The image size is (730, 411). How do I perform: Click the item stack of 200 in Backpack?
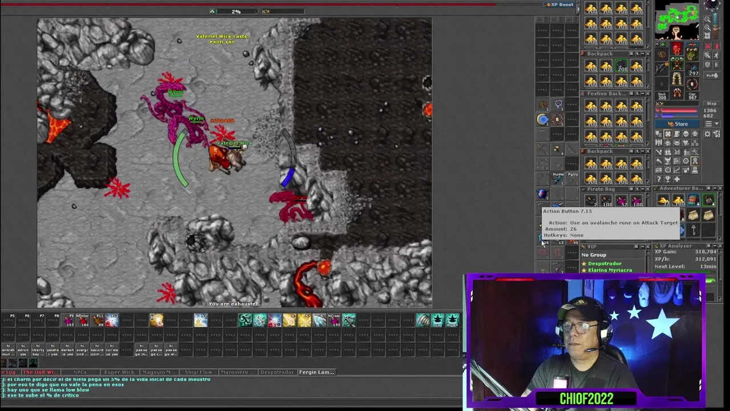pos(621,66)
